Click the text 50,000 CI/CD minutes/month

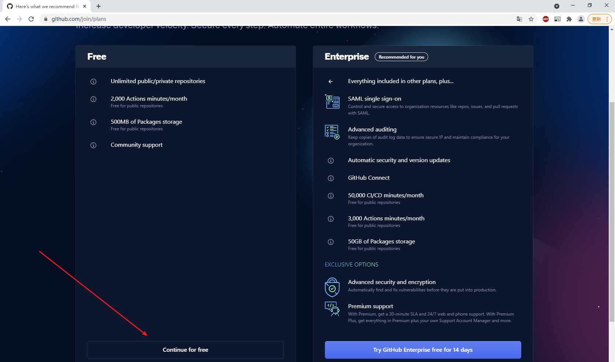point(386,195)
